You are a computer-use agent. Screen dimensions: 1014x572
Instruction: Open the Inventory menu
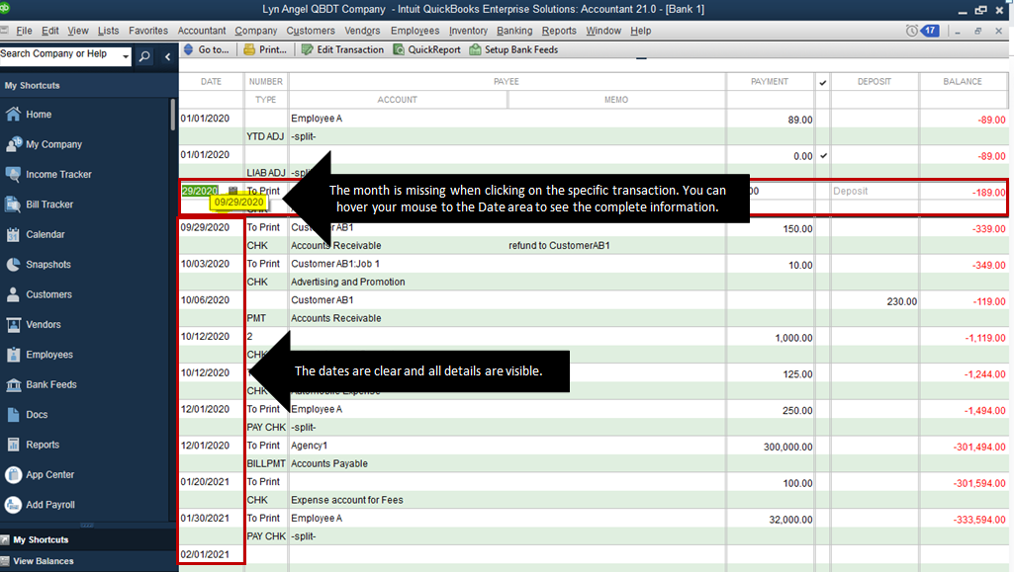(468, 31)
